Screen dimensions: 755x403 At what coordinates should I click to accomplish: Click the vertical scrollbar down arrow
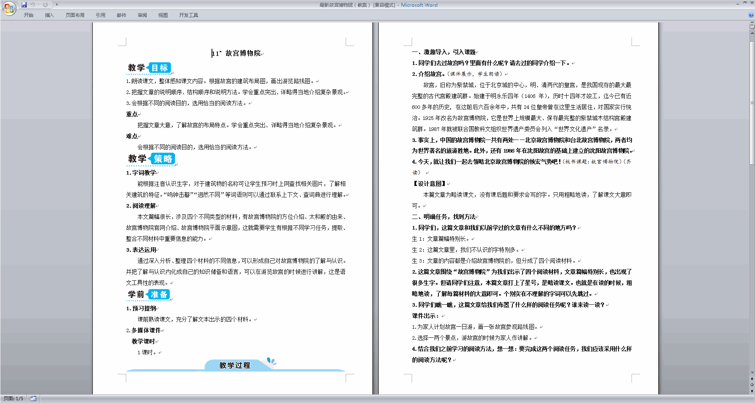coord(752,373)
